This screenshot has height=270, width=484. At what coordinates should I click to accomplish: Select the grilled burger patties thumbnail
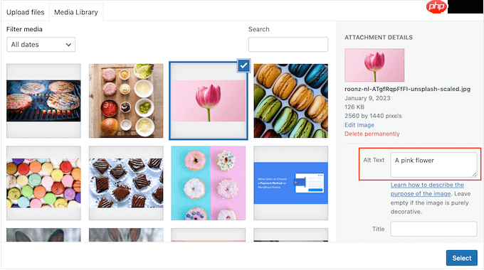[x=43, y=101]
